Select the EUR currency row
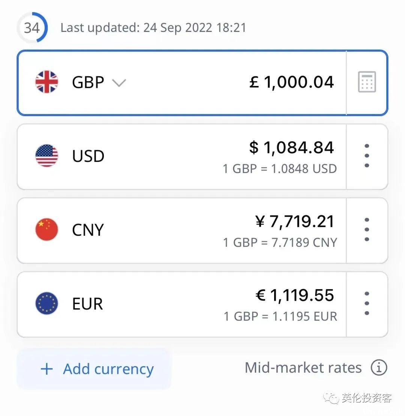Viewport: 405px width, 416px height. pyautogui.click(x=202, y=304)
